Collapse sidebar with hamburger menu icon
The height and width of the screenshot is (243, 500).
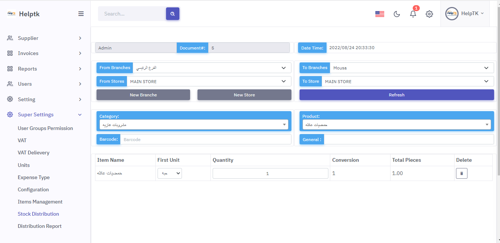(81, 14)
